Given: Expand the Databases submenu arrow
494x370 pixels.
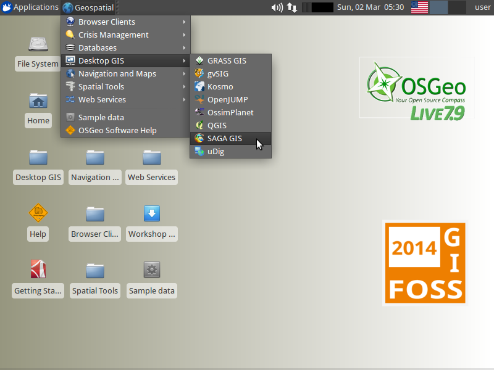Looking at the screenshot, I should click(x=184, y=48).
